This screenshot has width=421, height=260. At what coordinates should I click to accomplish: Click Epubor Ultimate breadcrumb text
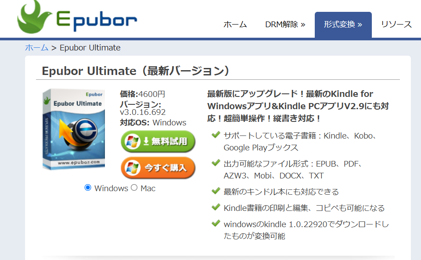(x=90, y=48)
